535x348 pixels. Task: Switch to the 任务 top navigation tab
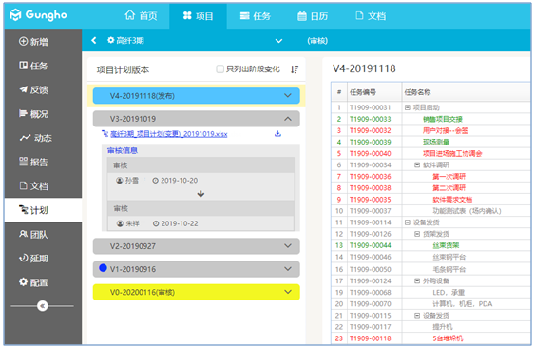point(256,16)
